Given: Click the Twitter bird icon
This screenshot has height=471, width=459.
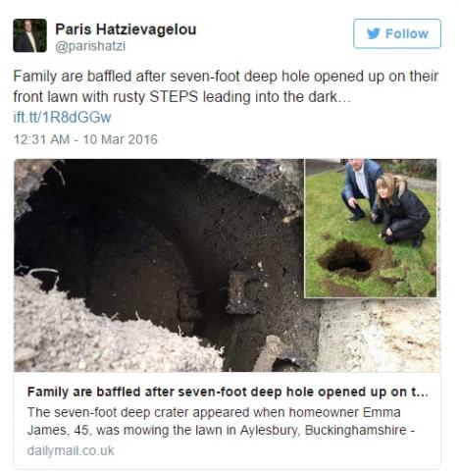Looking at the screenshot, I should pyautogui.click(x=374, y=33).
